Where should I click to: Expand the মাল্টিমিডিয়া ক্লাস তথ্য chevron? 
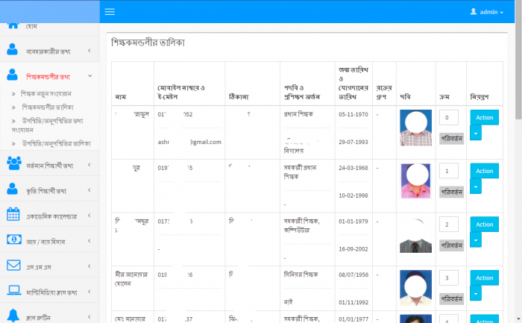pos(89,292)
